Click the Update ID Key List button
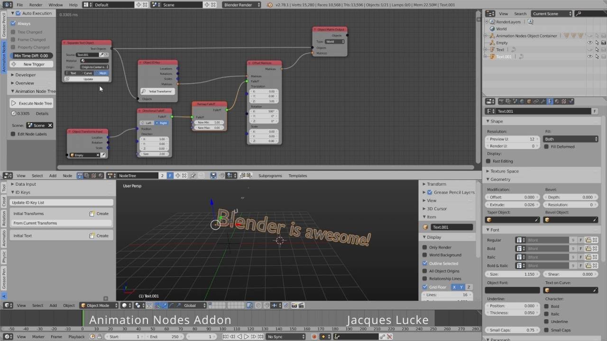The height and width of the screenshot is (341, 607). click(62, 203)
